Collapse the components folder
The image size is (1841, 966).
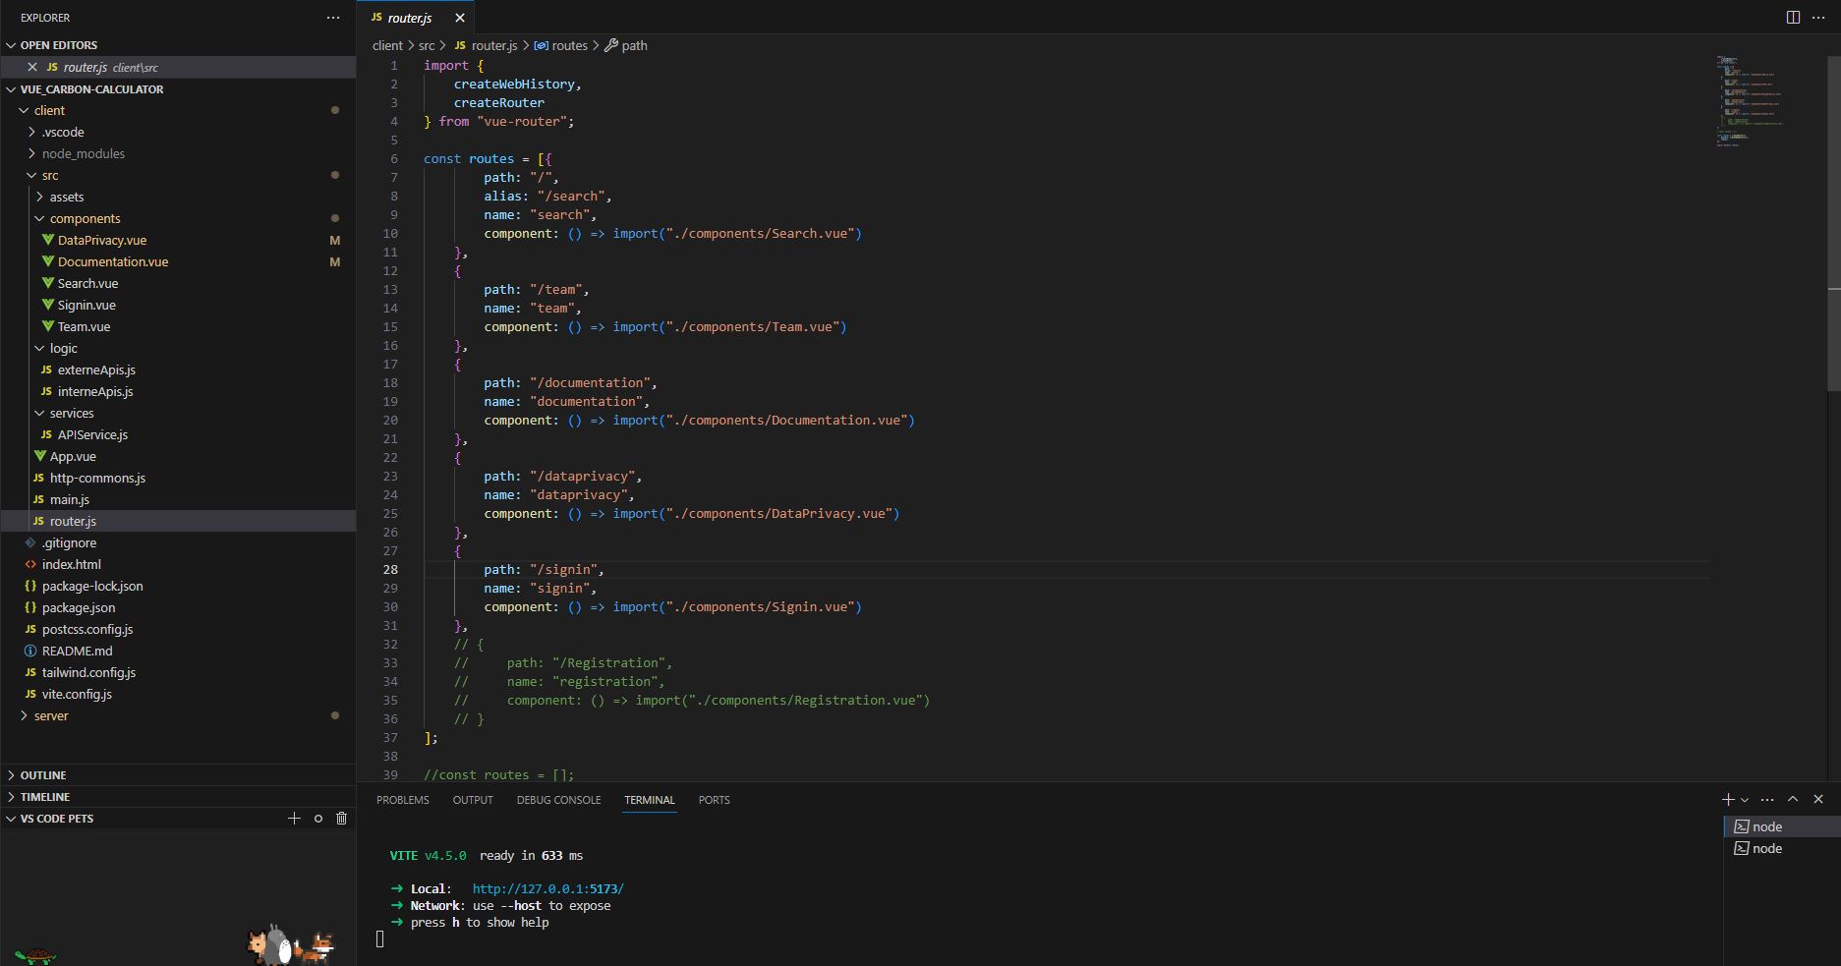point(85,218)
